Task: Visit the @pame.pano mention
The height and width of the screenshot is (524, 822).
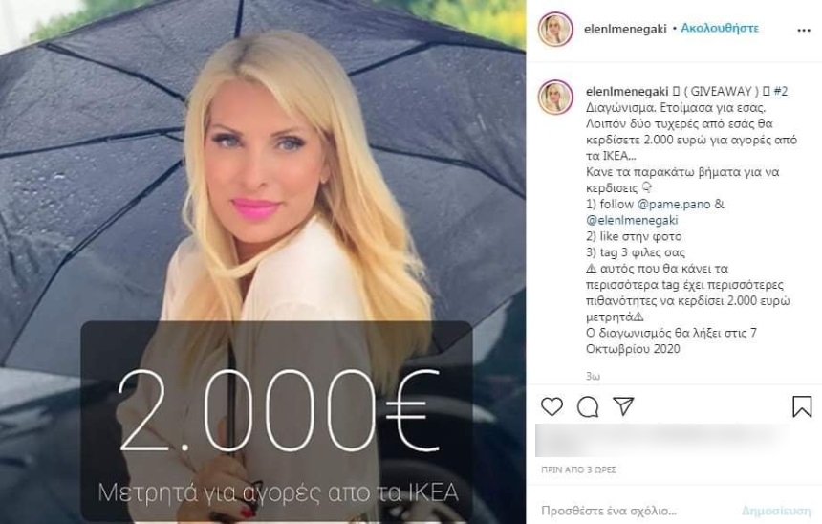Action: click(674, 204)
